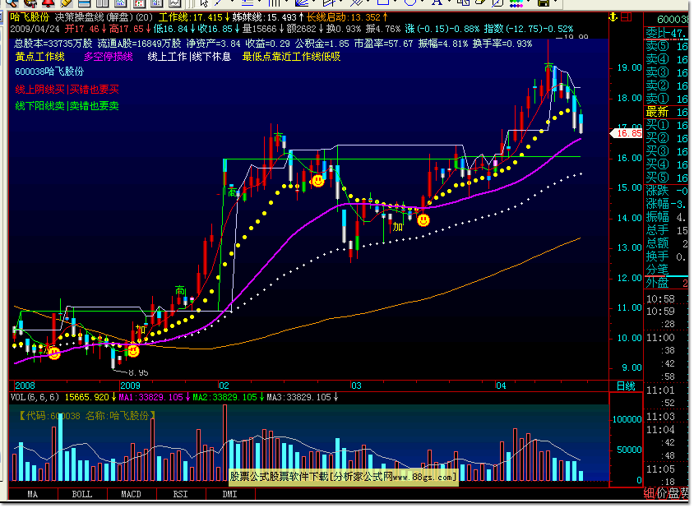Click the 2008 time axis label

25,386
